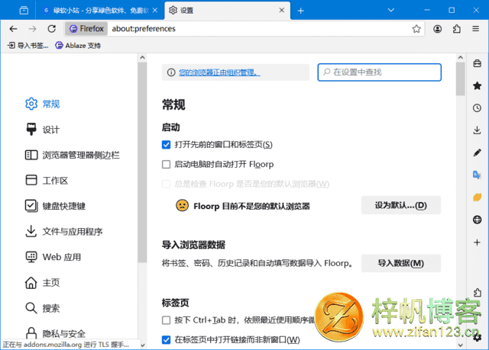Click 设为默认 button
Screen dimensions: 489x350
point(400,205)
